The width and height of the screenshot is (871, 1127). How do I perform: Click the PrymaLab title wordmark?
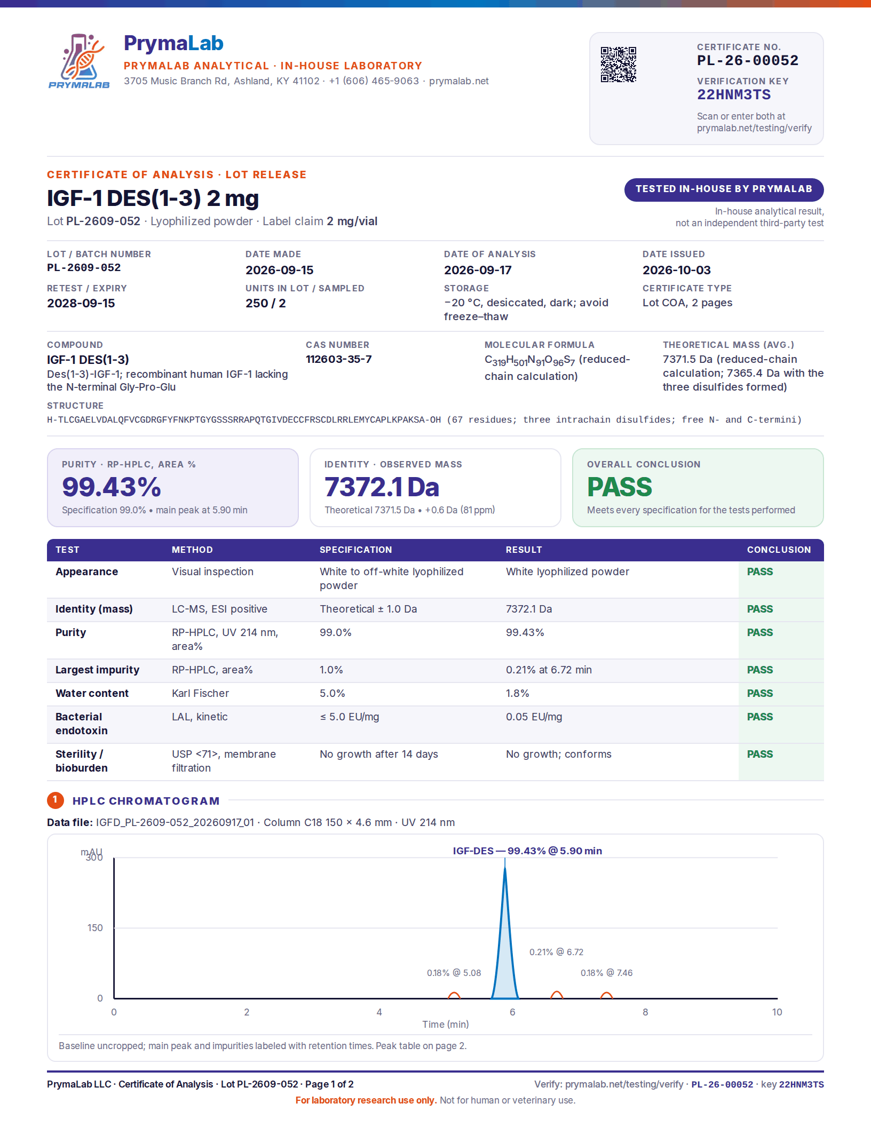(173, 43)
